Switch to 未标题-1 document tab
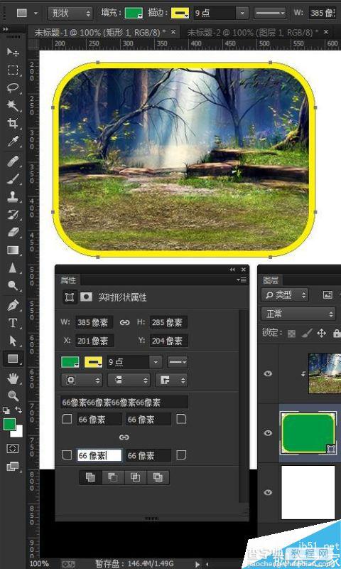 pyautogui.click(x=99, y=32)
